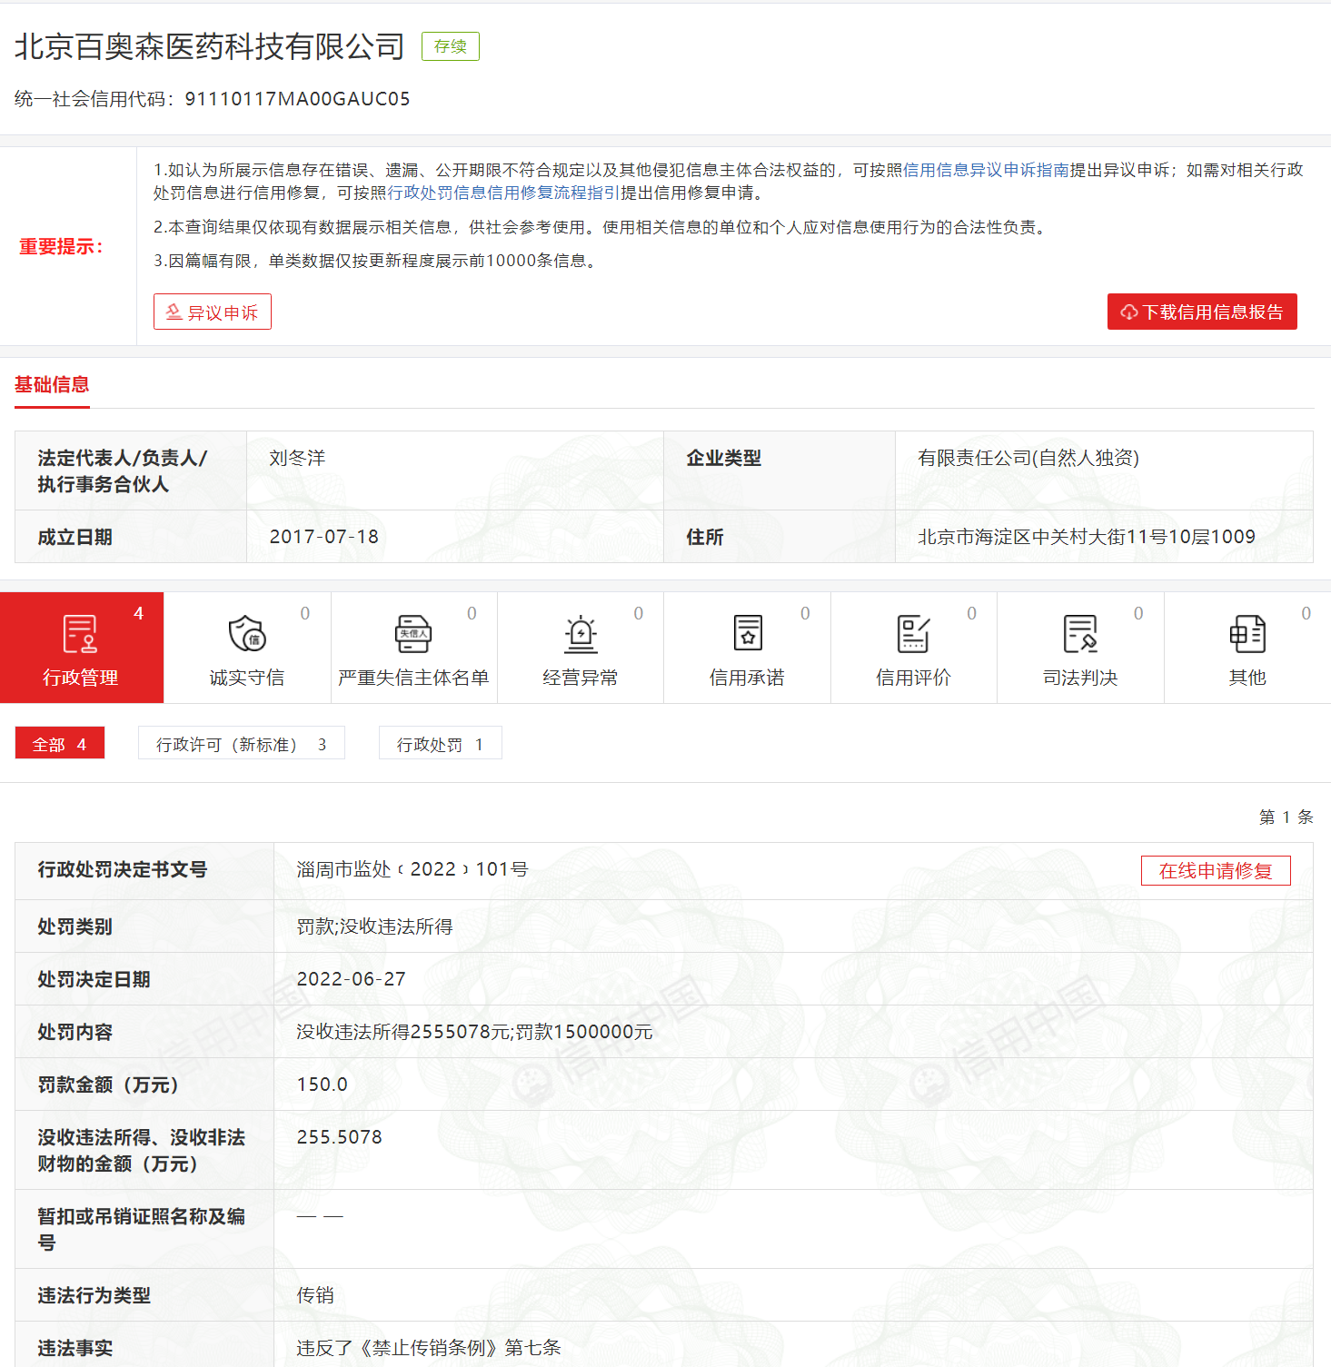This screenshot has width=1331, height=1367.
Task: Filter by 行政处罚 1 record
Action: point(440,744)
